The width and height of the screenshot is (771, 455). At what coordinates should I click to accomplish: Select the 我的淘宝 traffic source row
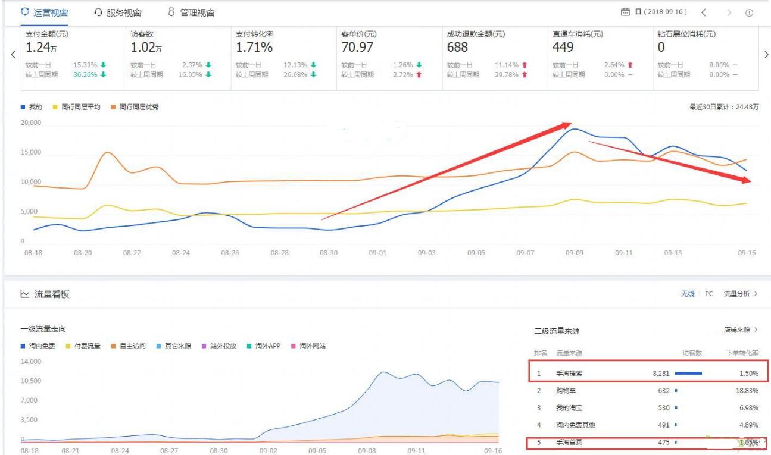click(x=648, y=407)
